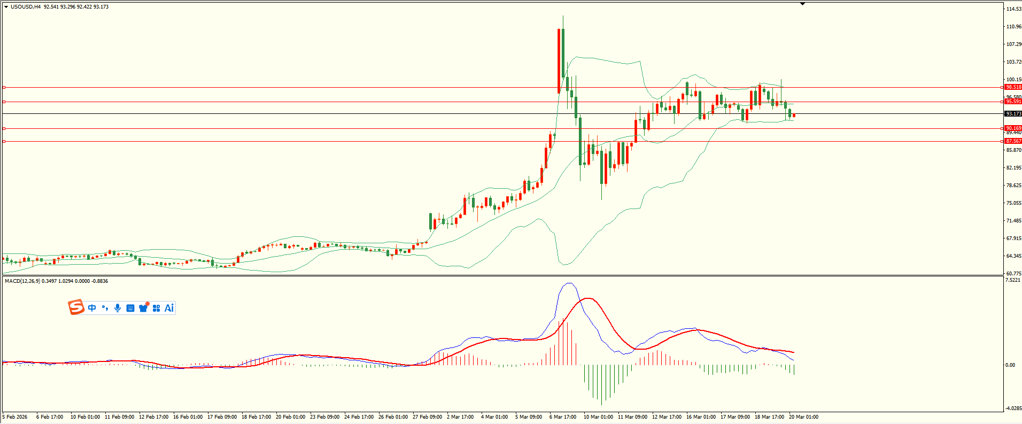Select the 98.518 horizontal line price label
The height and width of the screenshot is (424, 1022).
[x=1013, y=87]
